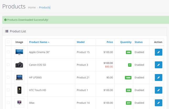Click the quantity badge 977

[129, 103]
